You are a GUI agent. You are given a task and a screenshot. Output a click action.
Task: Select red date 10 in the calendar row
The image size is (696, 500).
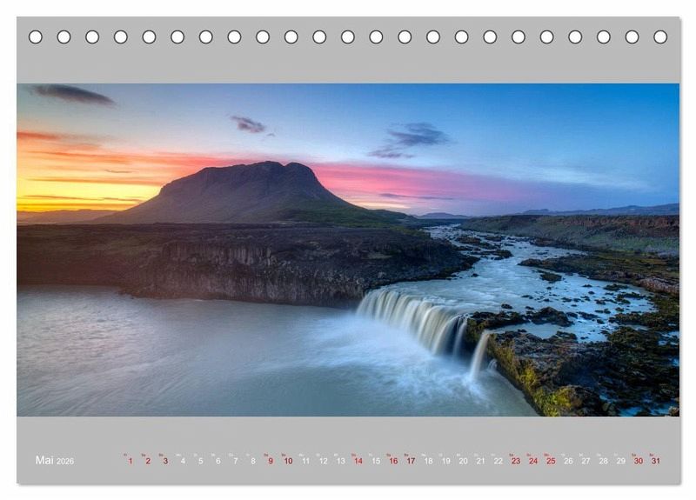(288, 461)
